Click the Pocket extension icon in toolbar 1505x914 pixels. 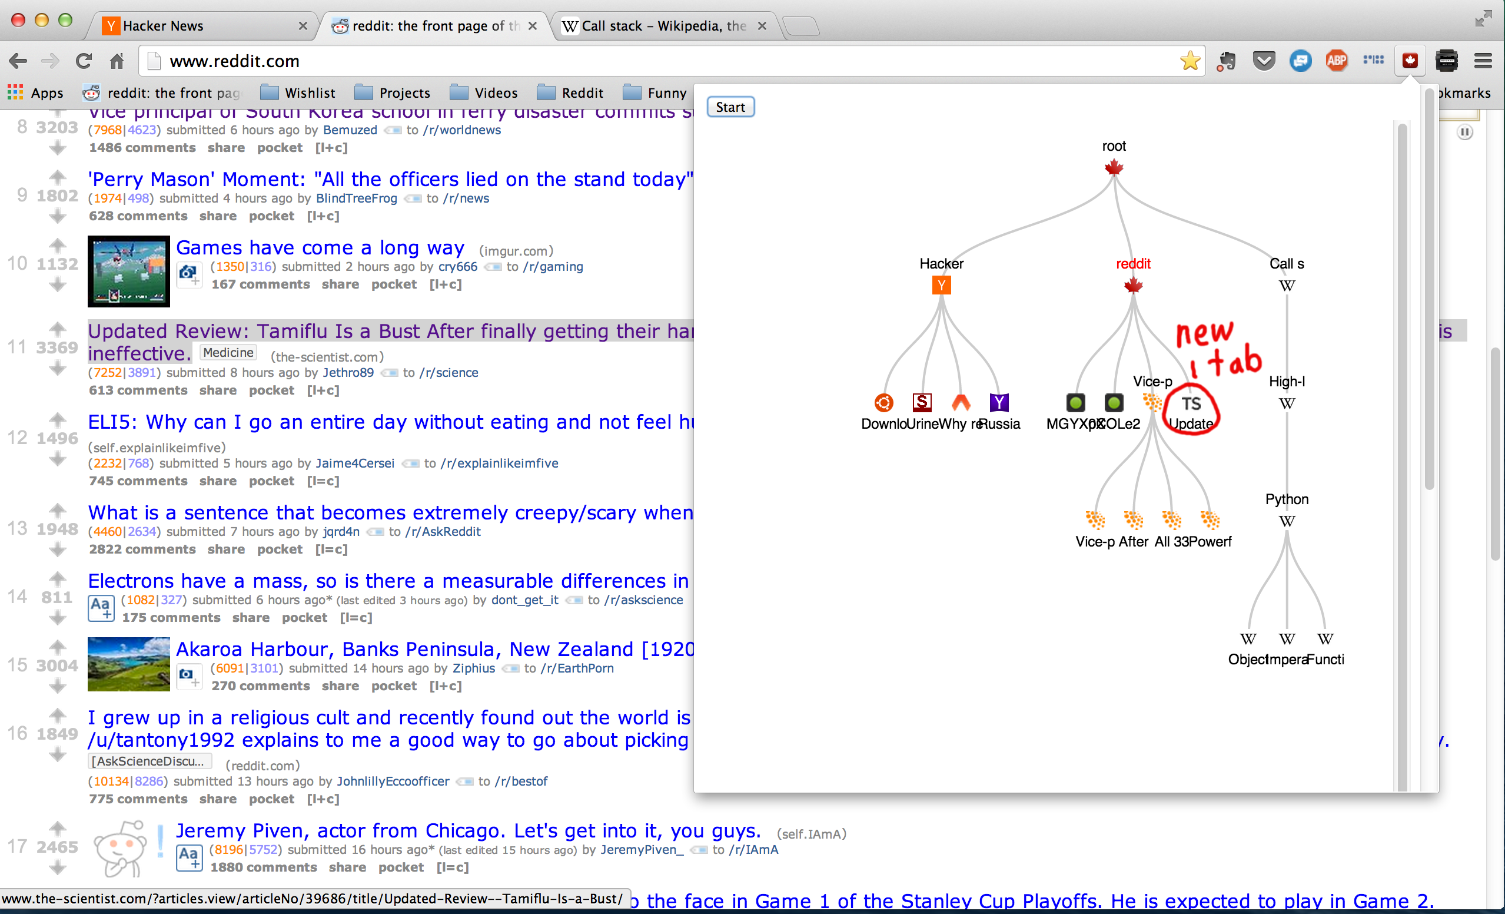(1264, 61)
